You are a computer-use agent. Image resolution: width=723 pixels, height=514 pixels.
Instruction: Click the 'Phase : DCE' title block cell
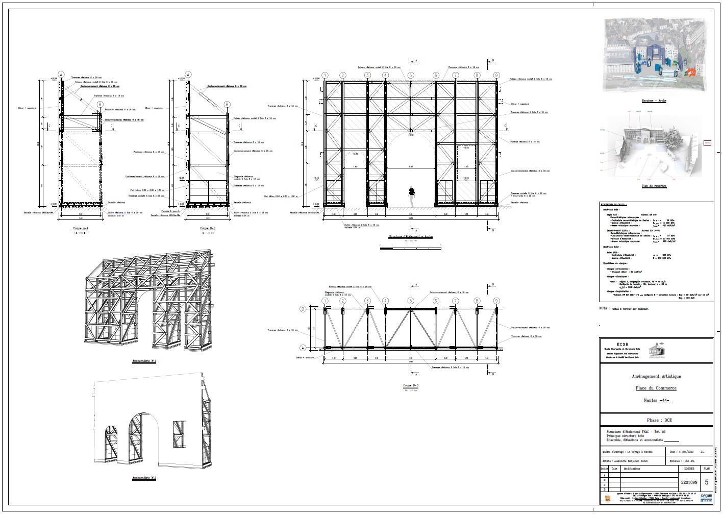tap(656, 420)
